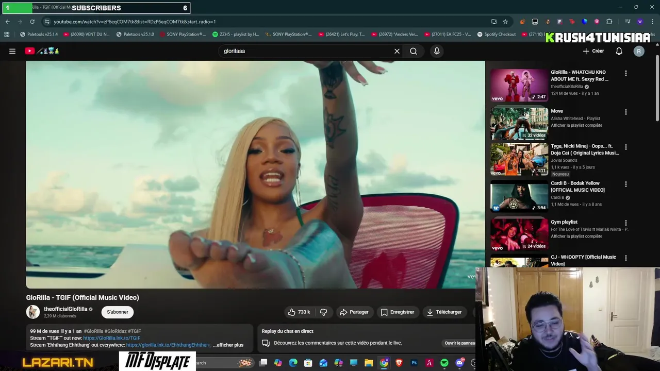Screen dimensions: 660x371
Task: Dislike the video with thumbs down
Action: [323, 312]
